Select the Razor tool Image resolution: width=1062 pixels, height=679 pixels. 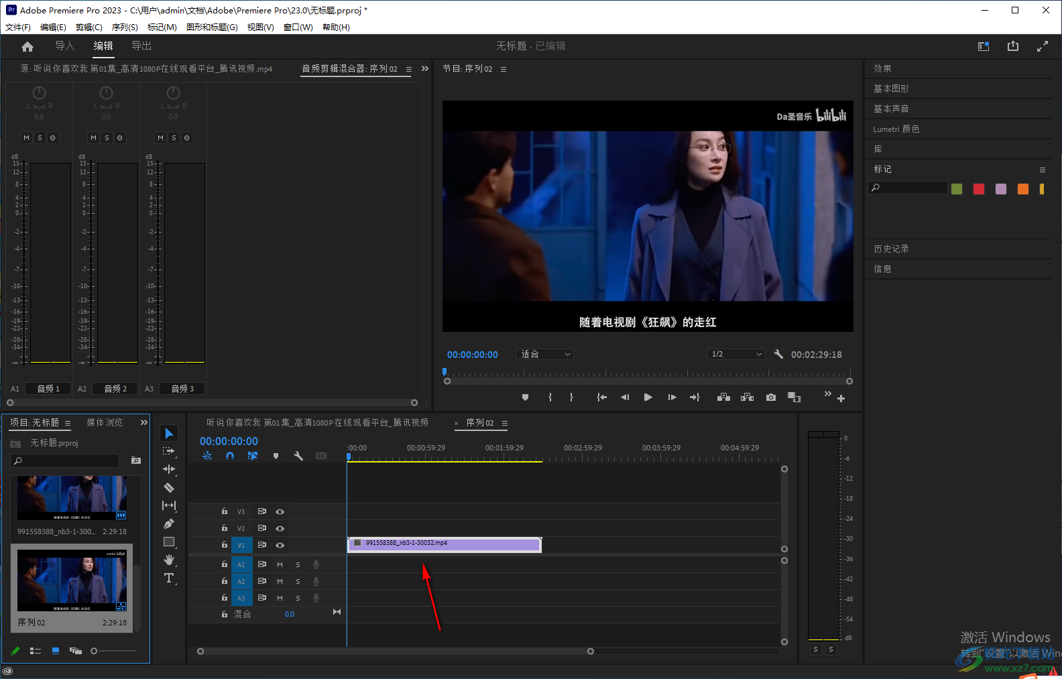pyautogui.click(x=169, y=487)
